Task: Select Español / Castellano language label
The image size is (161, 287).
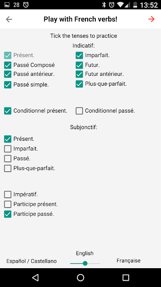Action: pyautogui.click(x=31, y=261)
